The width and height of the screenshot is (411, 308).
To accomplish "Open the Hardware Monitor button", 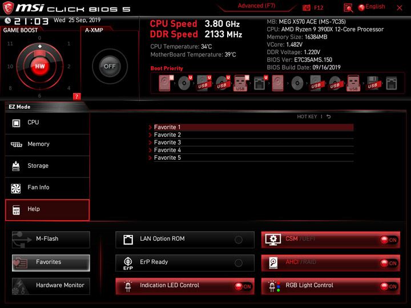I will (51, 286).
